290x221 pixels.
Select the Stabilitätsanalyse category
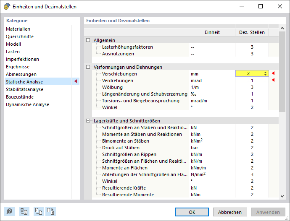point(24,89)
